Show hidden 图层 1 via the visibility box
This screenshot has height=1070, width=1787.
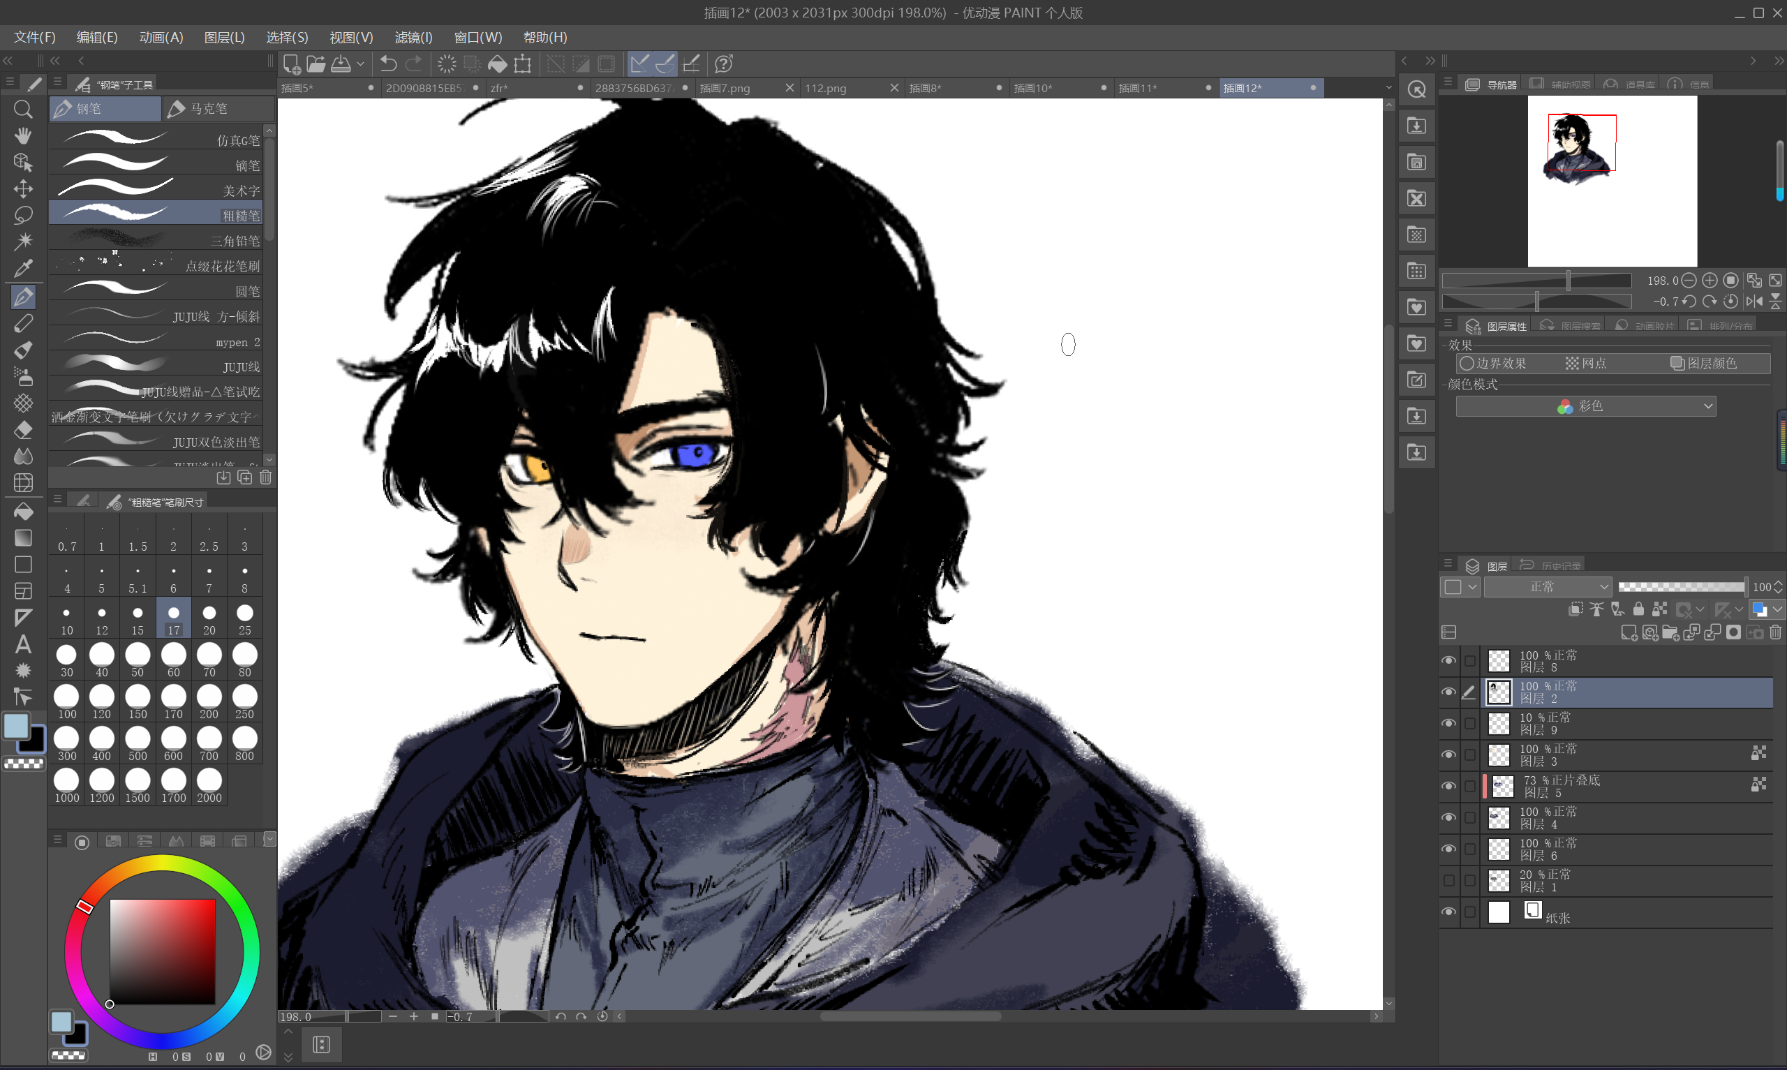[1448, 880]
